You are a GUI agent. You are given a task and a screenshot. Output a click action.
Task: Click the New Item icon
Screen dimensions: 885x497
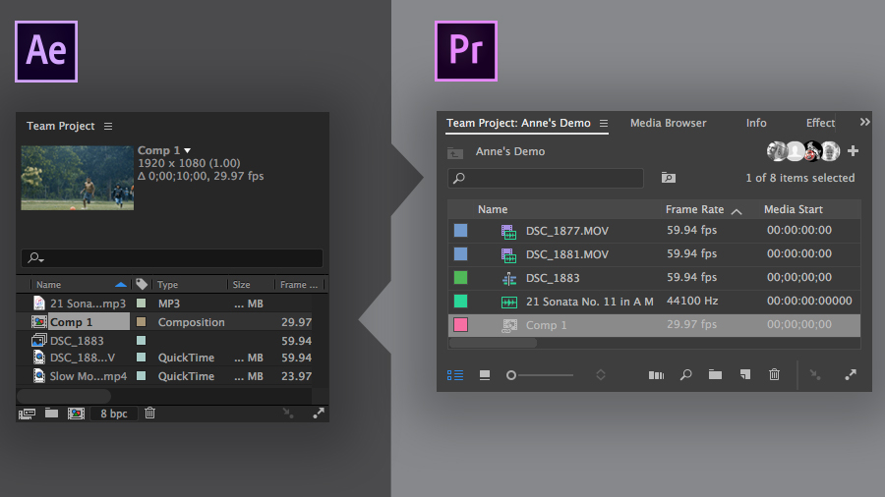coord(745,375)
